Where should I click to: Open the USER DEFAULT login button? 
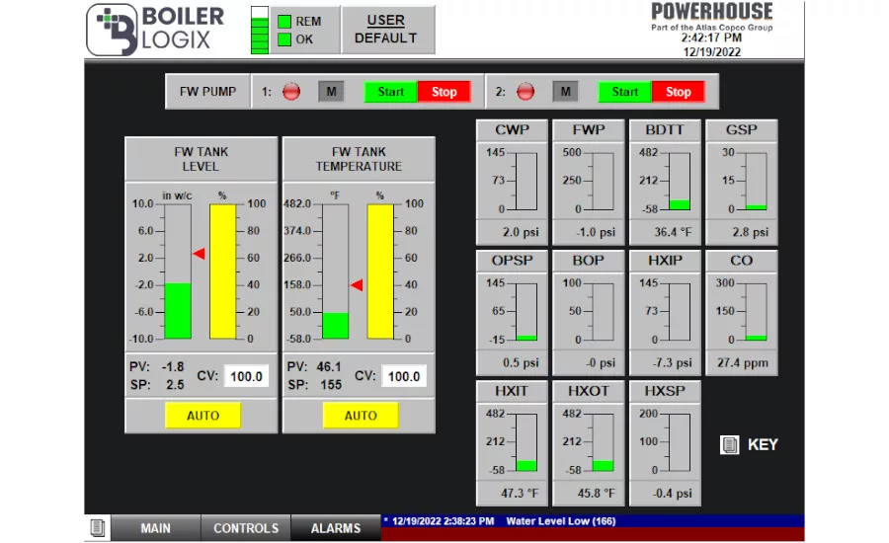[x=388, y=30]
